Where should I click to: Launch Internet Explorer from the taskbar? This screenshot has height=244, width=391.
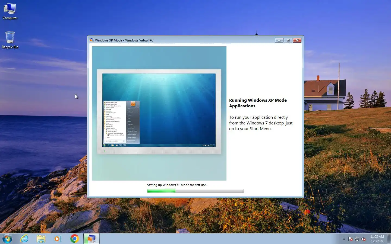24,239
